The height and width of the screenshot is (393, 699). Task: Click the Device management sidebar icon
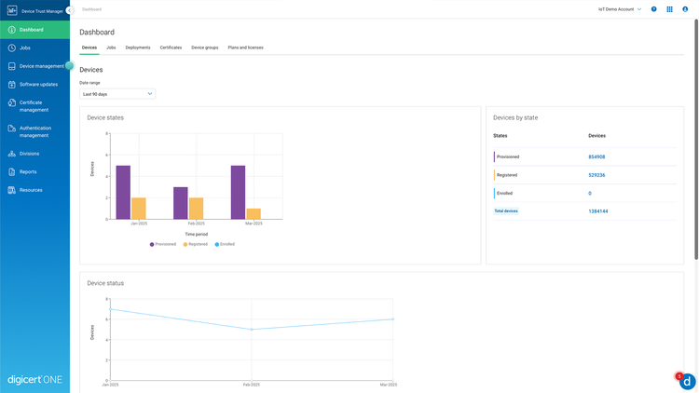point(11,66)
